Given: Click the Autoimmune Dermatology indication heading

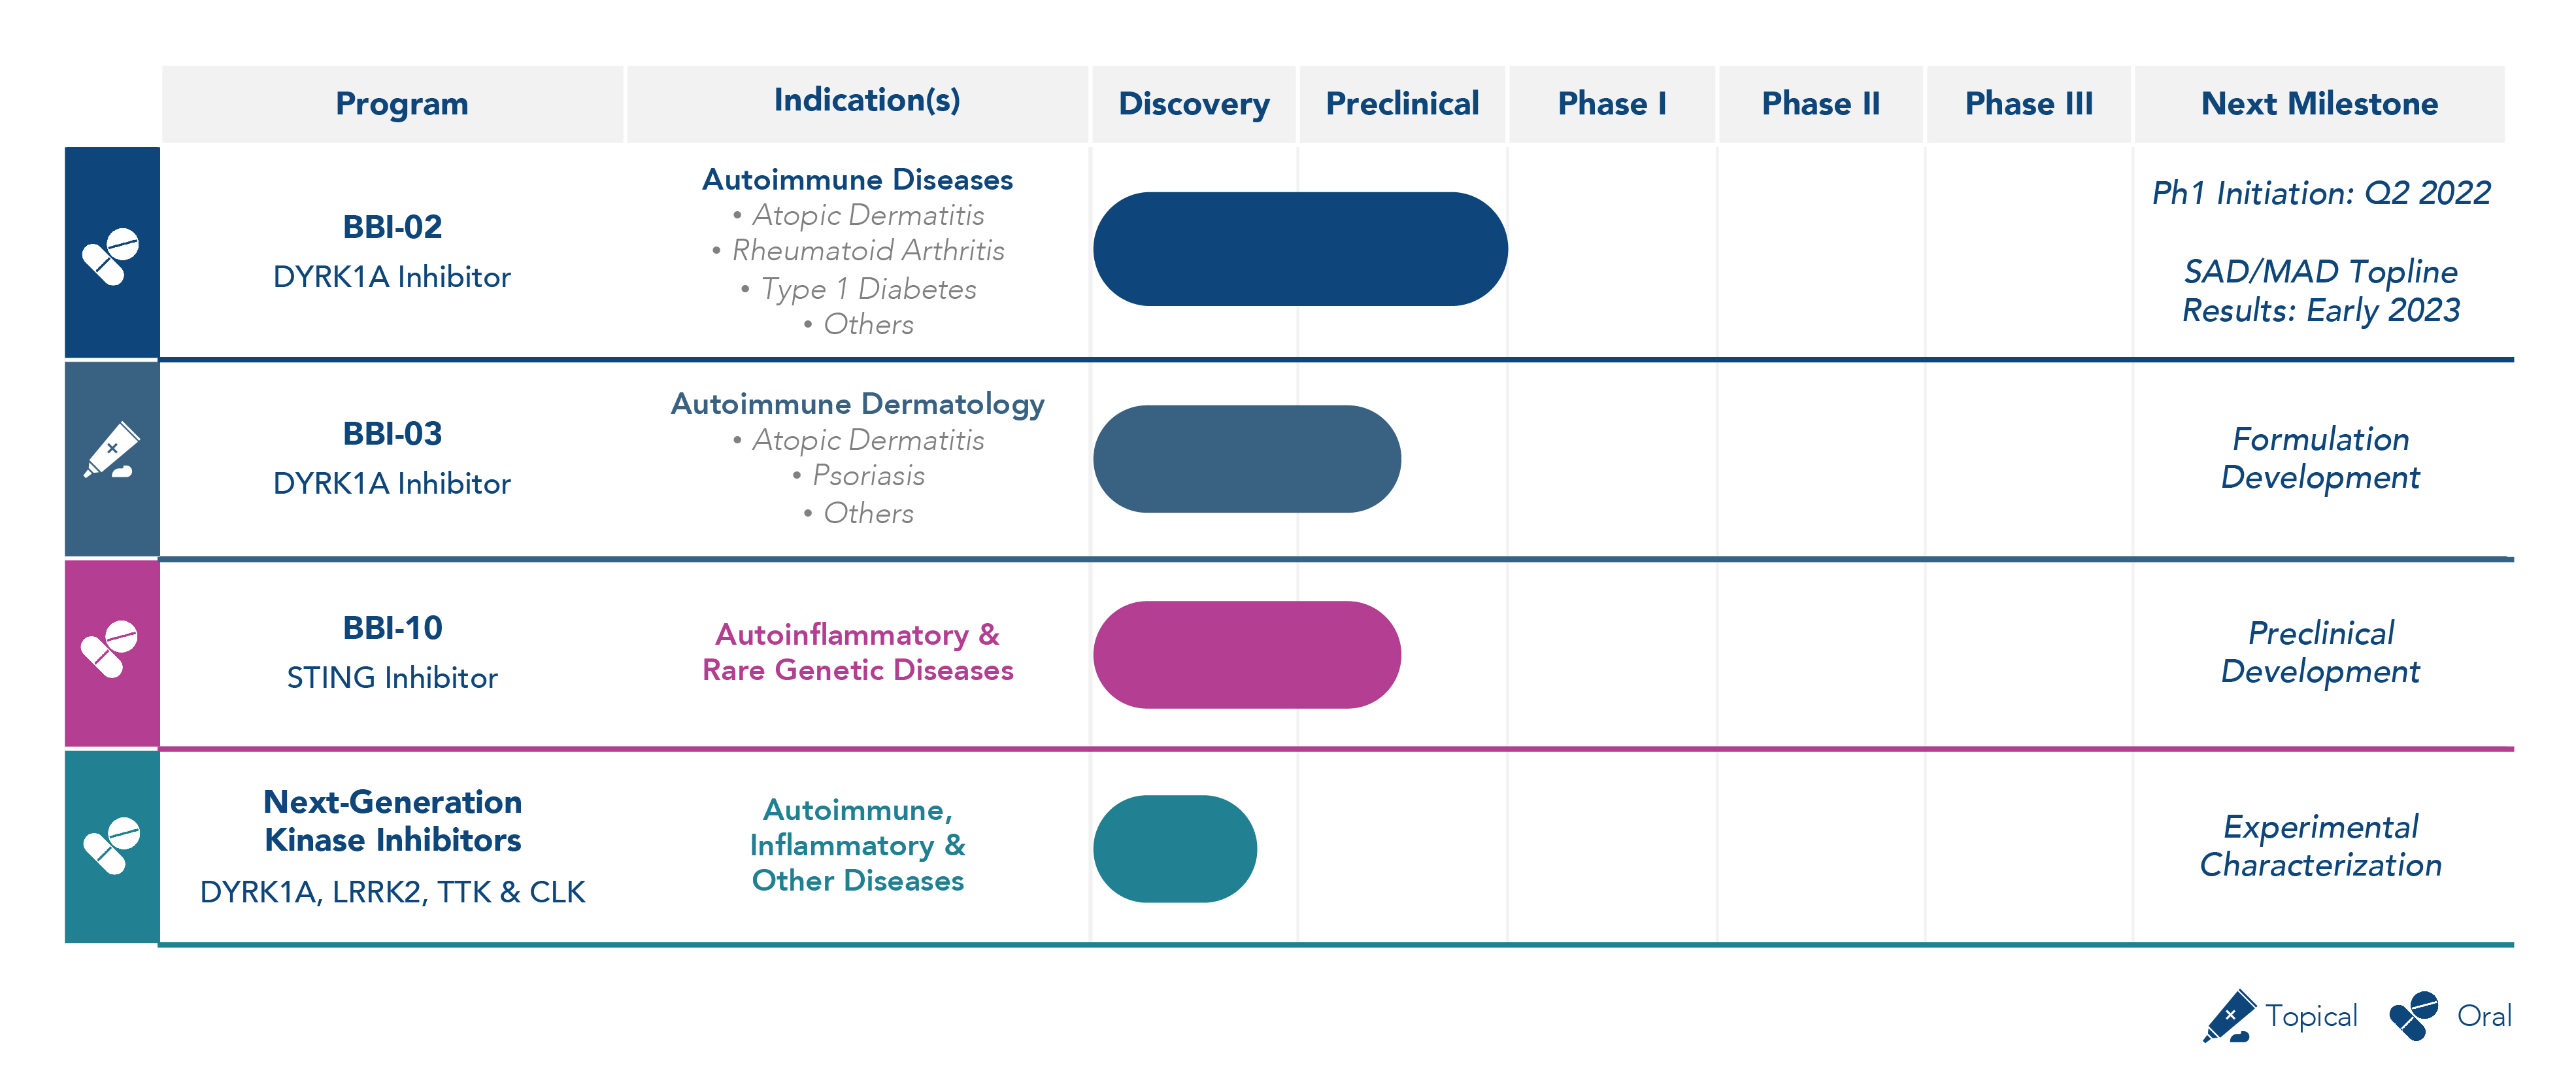Looking at the screenshot, I should click(x=857, y=404).
